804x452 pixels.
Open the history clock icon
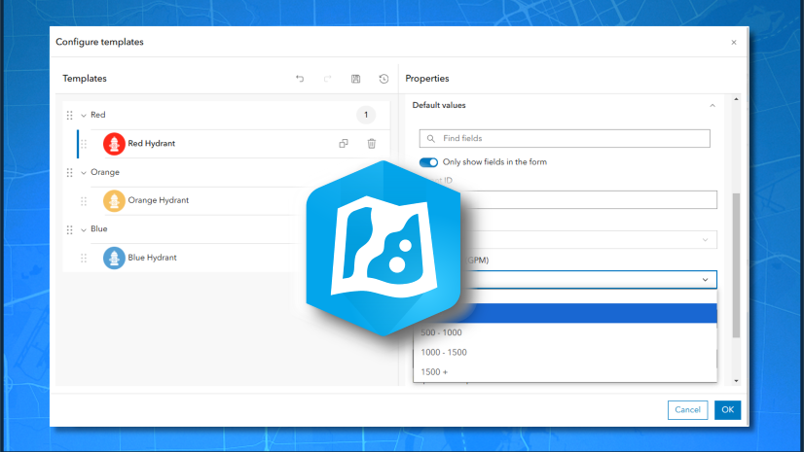click(384, 79)
